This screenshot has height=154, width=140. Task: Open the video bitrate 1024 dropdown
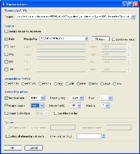(81, 98)
